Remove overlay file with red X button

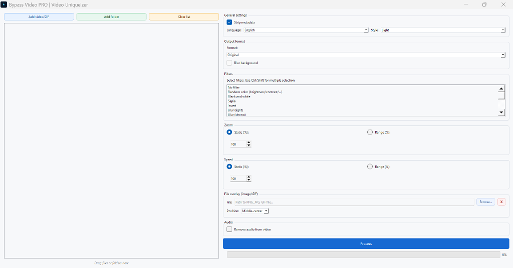point(501,202)
